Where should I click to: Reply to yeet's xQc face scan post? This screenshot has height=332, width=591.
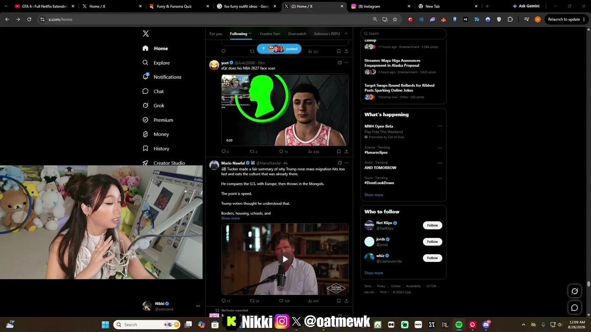[x=224, y=151]
